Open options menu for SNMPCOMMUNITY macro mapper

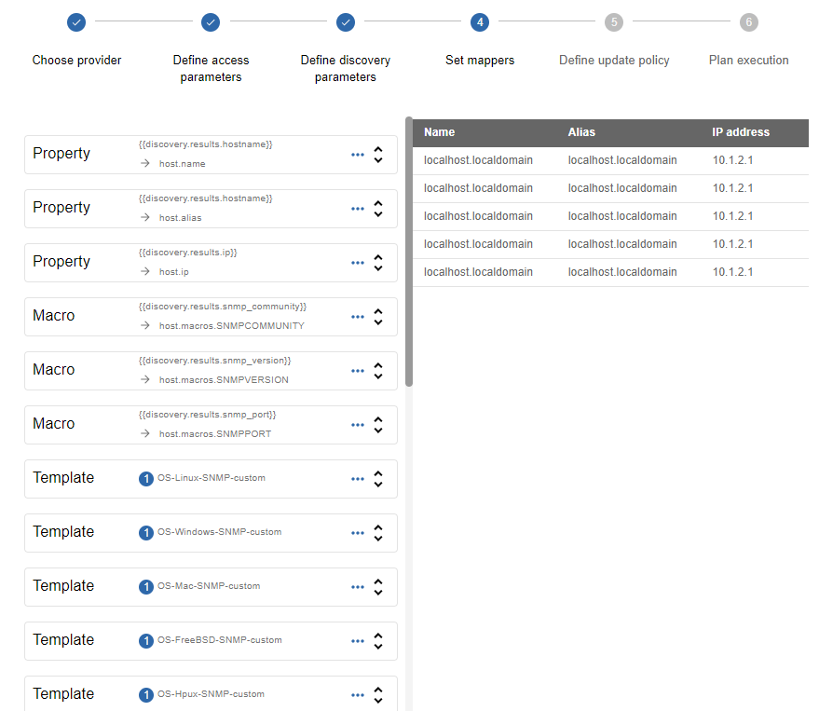tap(358, 317)
